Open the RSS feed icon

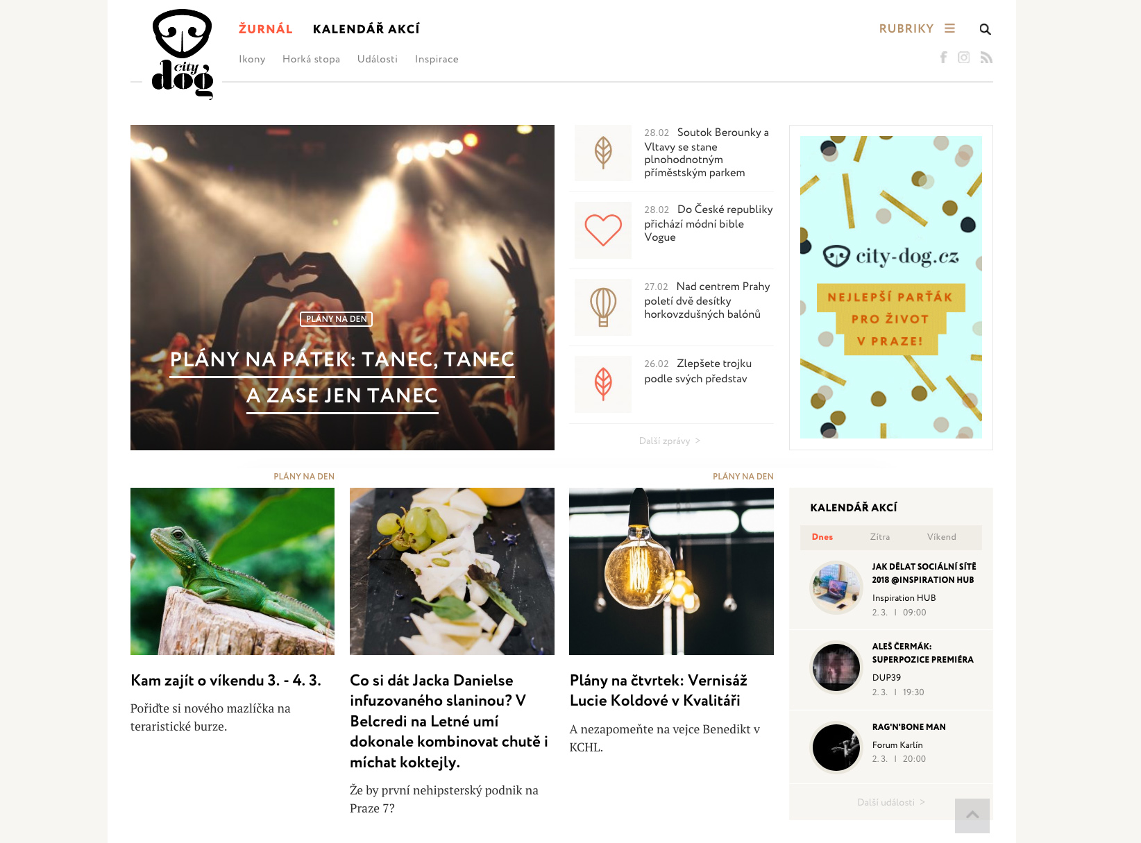pyautogui.click(x=986, y=58)
